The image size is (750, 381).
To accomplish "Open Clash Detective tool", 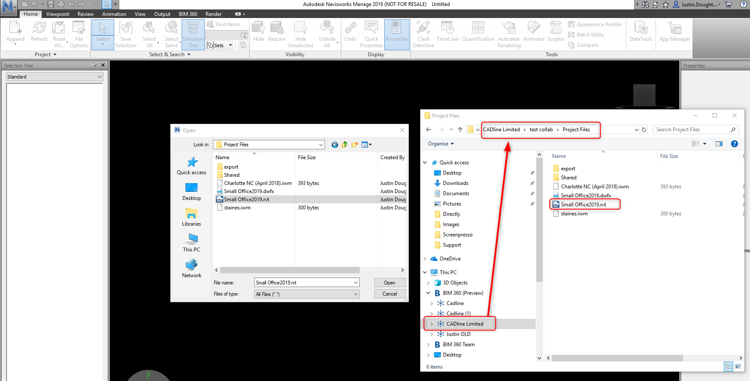I will coord(424,34).
